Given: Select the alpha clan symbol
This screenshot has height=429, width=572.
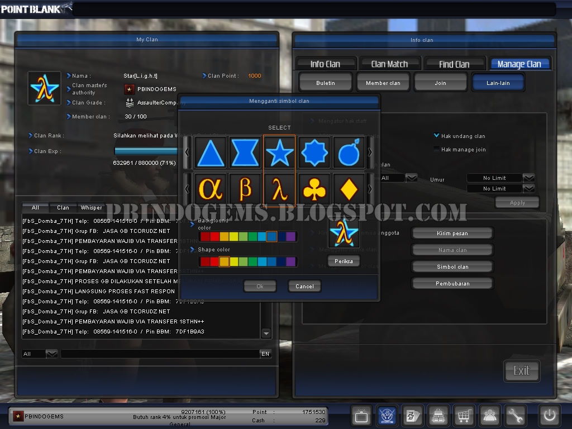Looking at the screenshot, I should pos(210,189).
